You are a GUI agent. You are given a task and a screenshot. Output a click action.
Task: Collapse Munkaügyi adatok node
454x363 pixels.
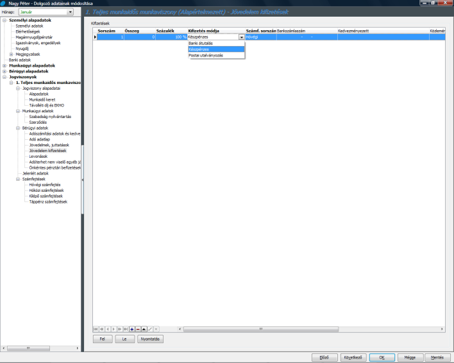point(18,111)
